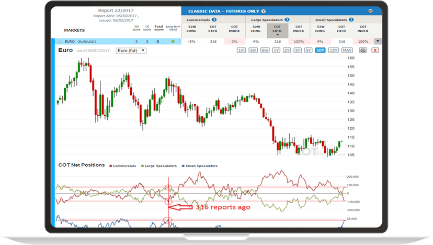Screen dimensions: 433x245
Task: Click Small Speculators 100% COT index cell
Action: coord(363,42)
